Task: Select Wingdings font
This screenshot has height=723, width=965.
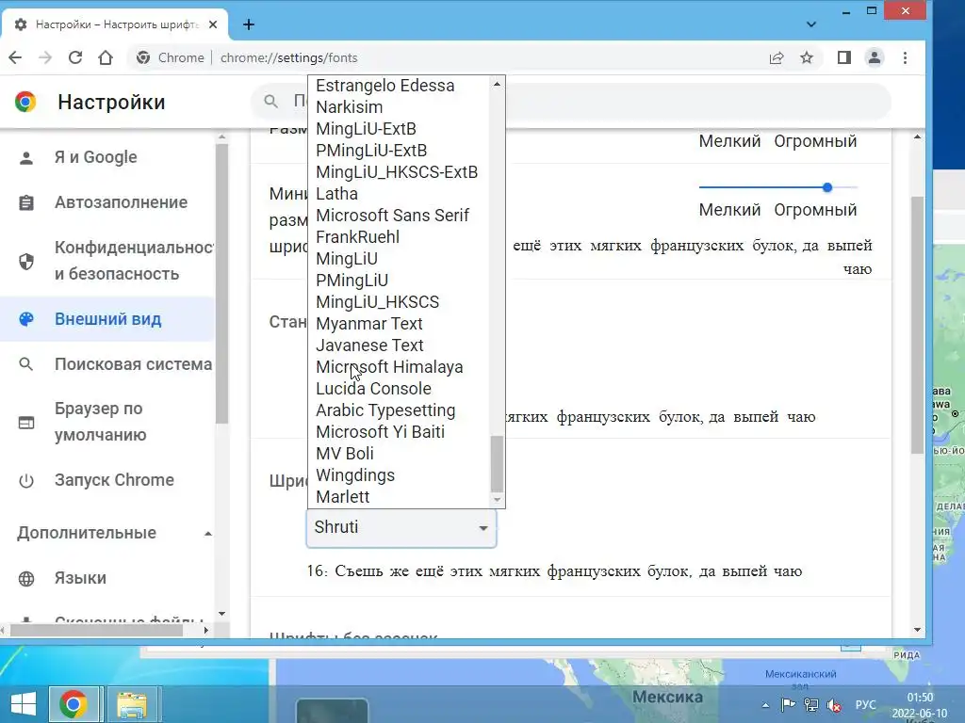Action: coord(399,475)
